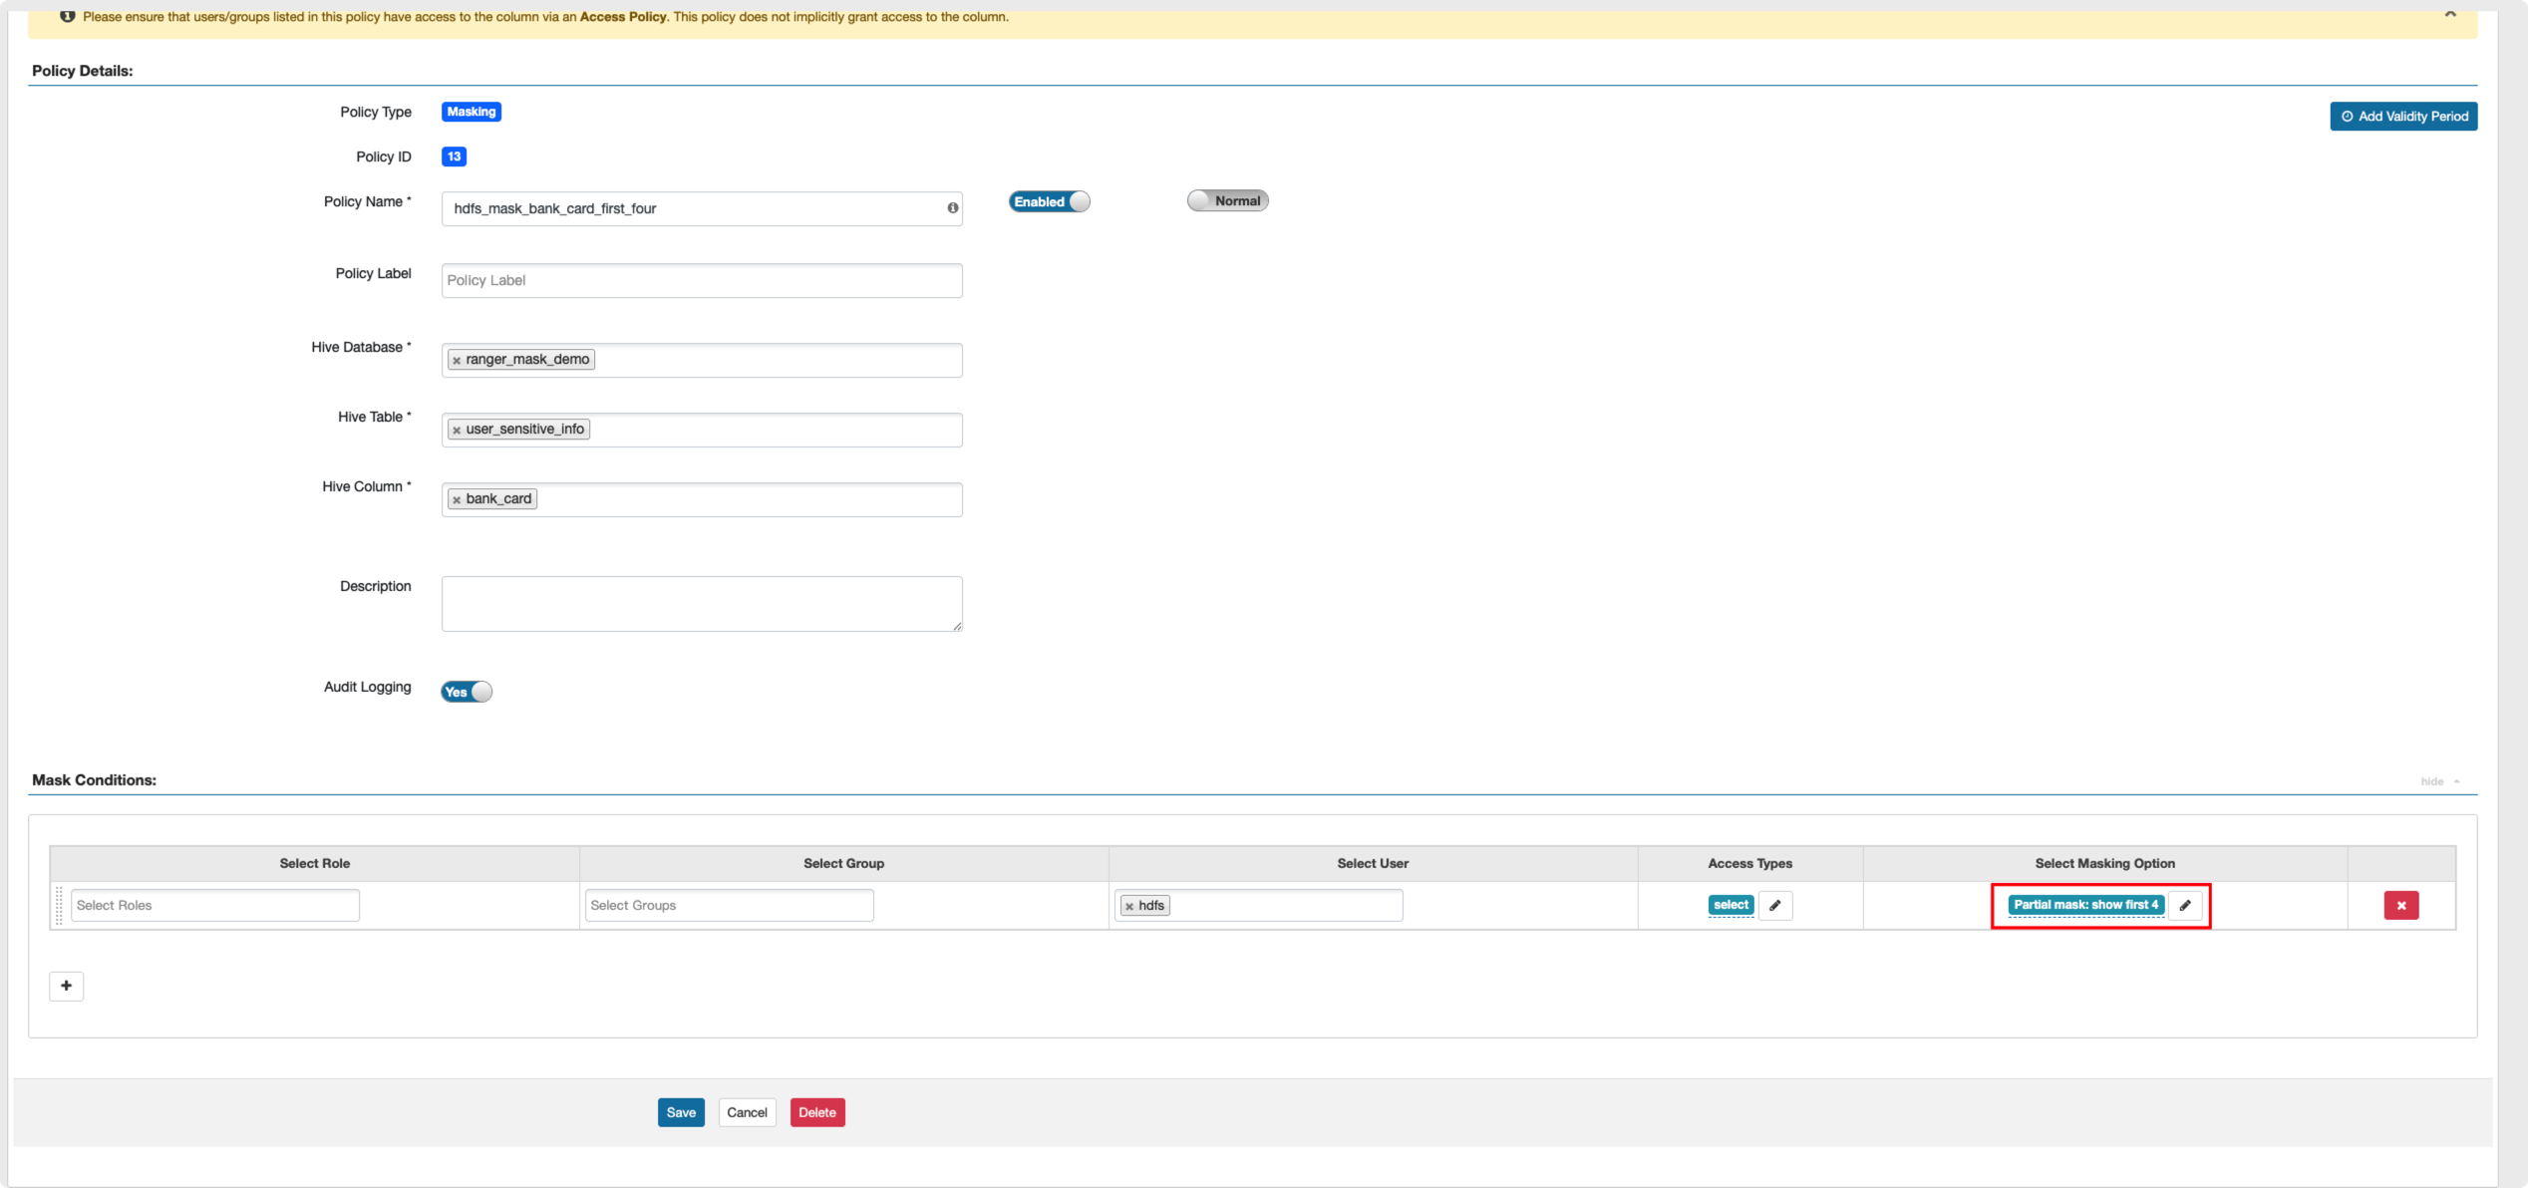Remove ranger_mask_demo database tag

(457, 360)
